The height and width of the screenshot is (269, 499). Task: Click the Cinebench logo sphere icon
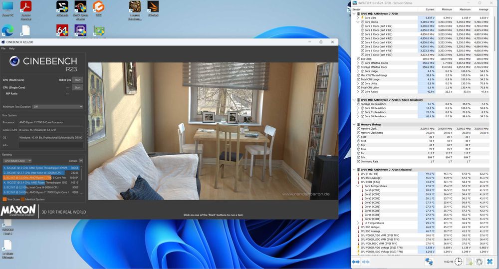coord(14,61)
